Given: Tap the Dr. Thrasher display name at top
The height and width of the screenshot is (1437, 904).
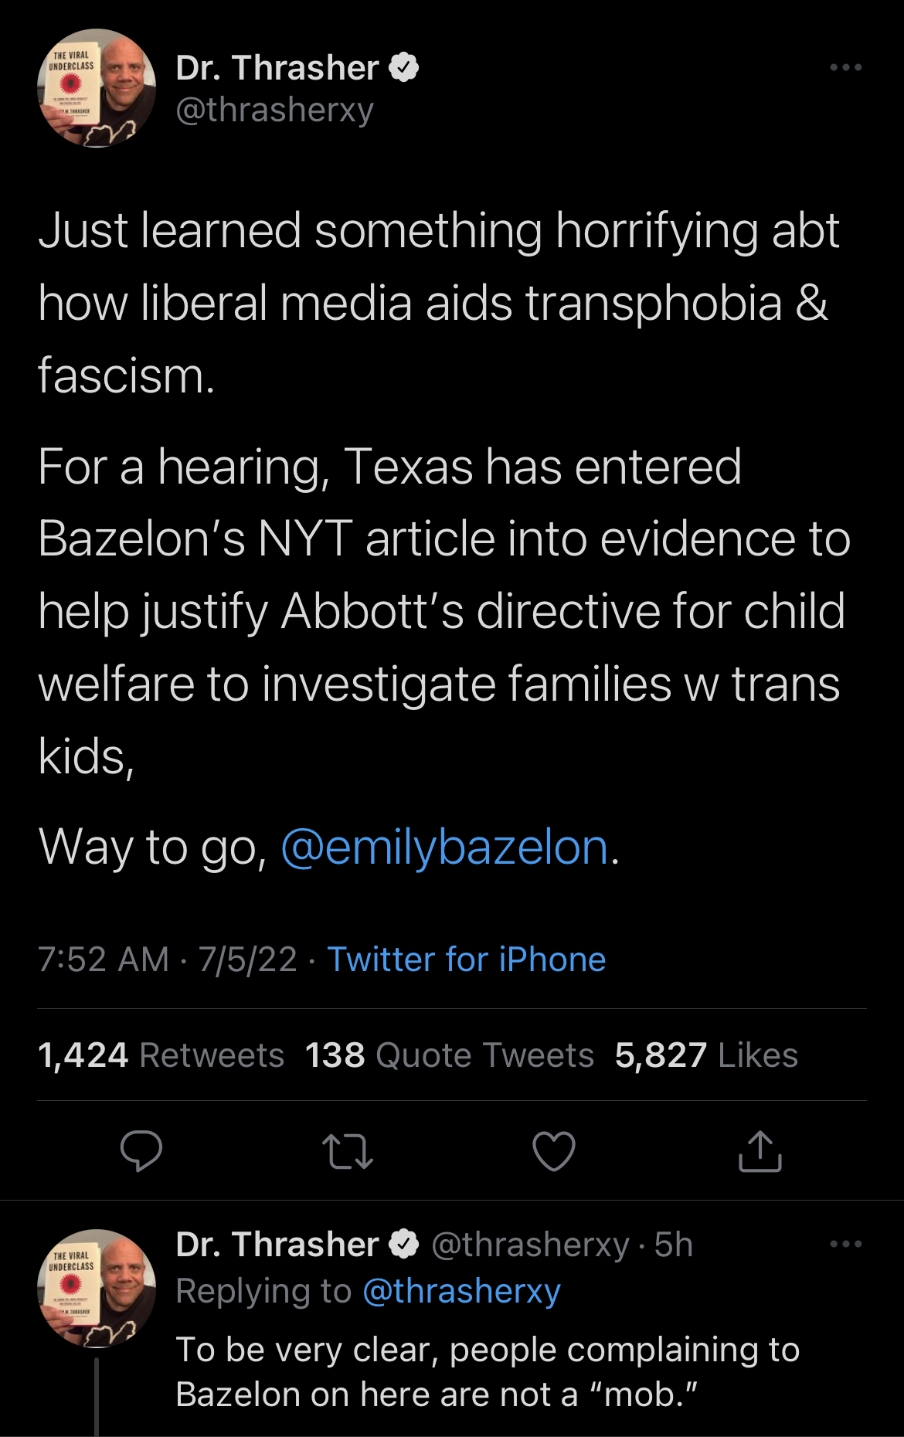Looking at the screenshot, I should click(x=277, y=68).
